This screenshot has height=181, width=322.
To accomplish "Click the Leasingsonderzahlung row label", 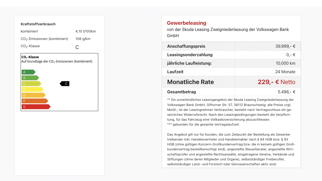I will 190,55.
